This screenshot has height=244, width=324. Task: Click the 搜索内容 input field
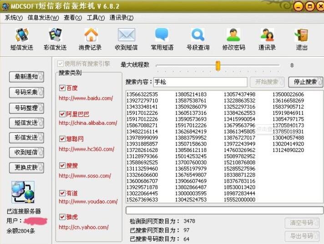[200, 82]
